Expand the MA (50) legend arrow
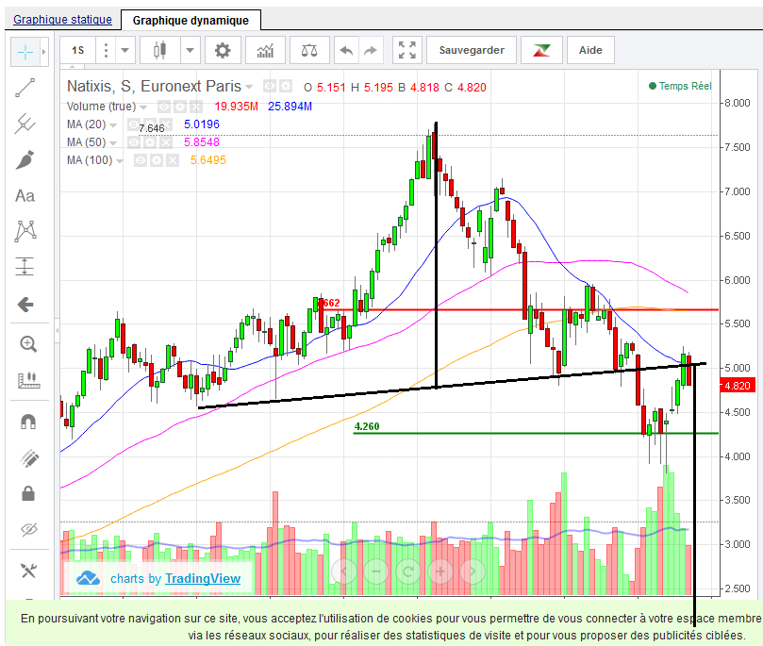Viewport: 763px width, 646px height. [113, 143]
